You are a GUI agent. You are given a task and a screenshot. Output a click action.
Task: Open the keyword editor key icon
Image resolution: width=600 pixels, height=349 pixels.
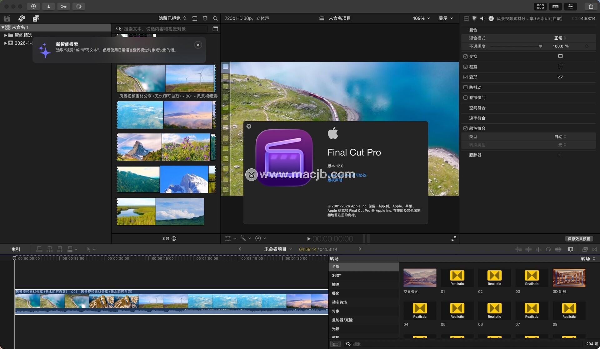pyautogui.click(x=63, y=6)
